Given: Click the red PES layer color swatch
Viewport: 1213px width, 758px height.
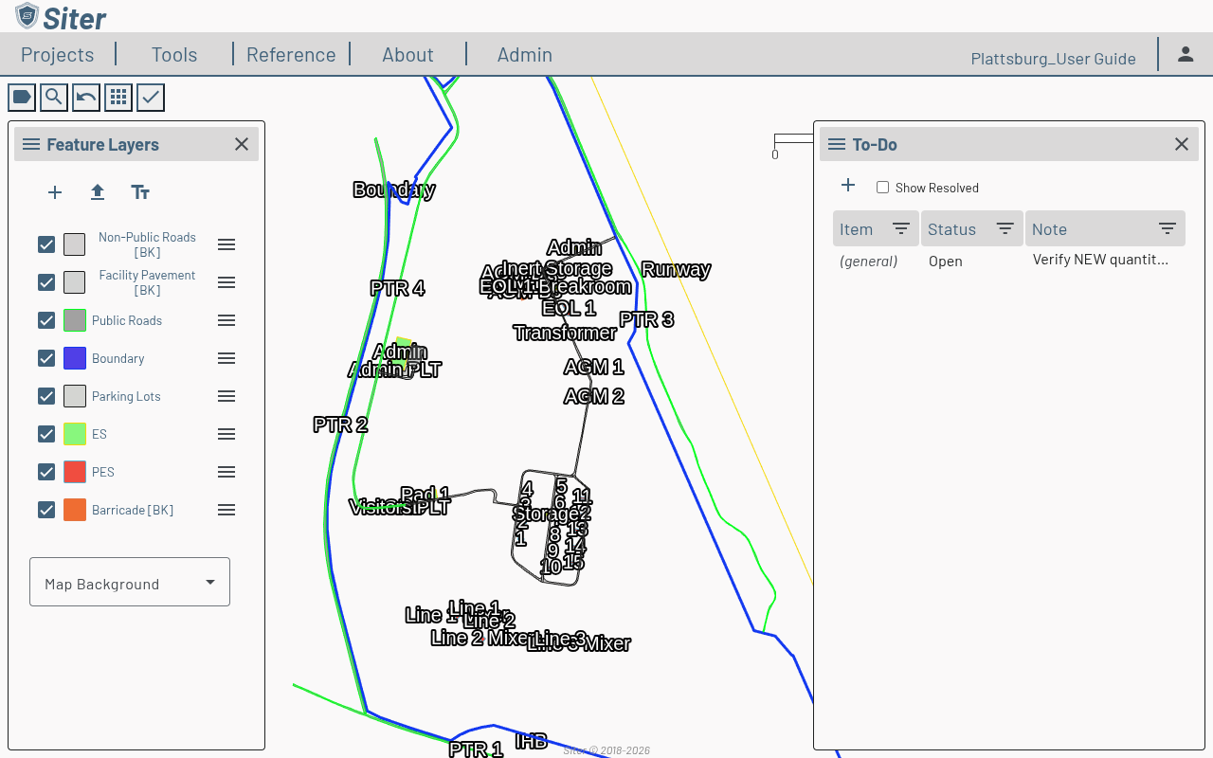Looking at the screenshot, I should click(x=75, y=472).
